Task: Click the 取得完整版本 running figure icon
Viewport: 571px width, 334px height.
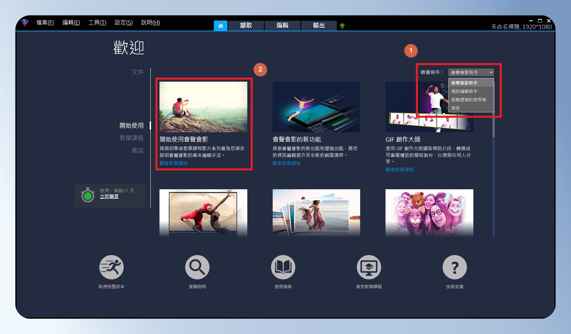Action: (111, 267)
